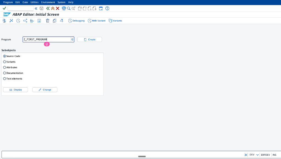The height and width of the screenshot is (159, 281).
Task: Toggle the INS insert mode indicator
Action: click(x=274, y=155)
